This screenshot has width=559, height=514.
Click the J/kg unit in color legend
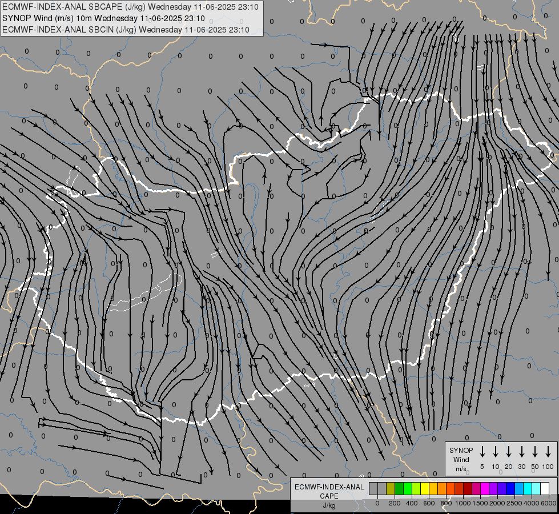tap(329, 505)
